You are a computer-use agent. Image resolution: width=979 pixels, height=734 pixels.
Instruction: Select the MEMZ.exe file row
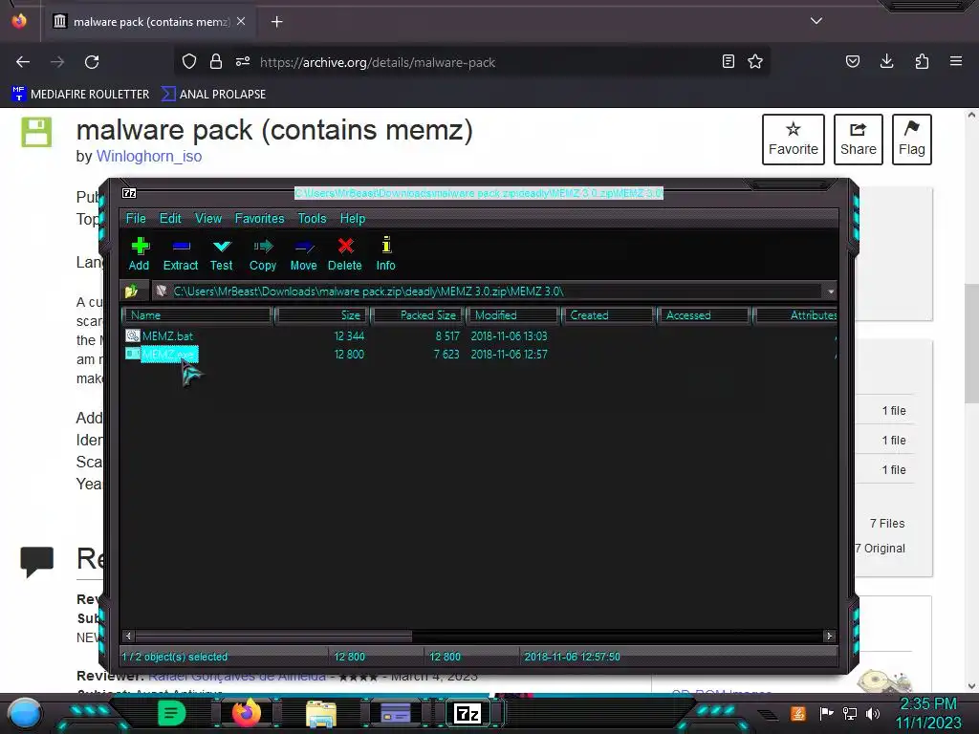480,354
